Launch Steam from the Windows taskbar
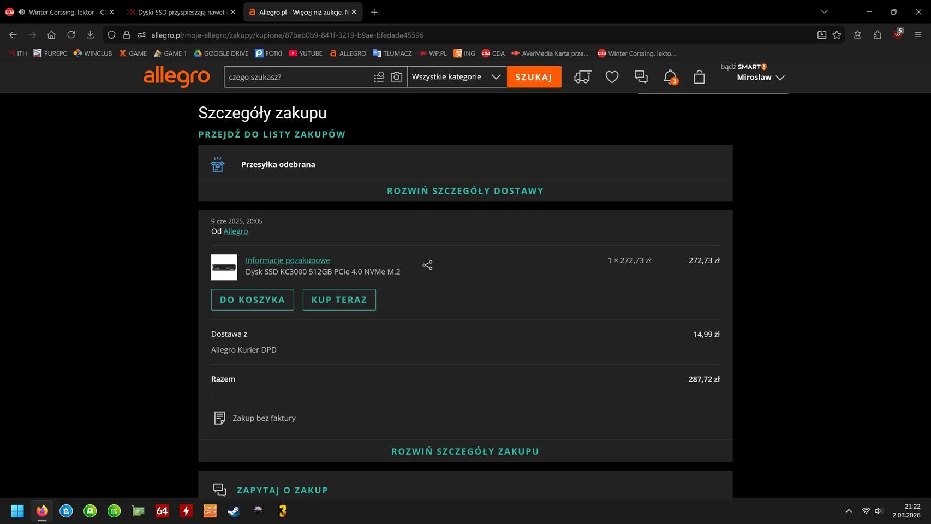This screenshot has height=524, width=931. (x=234, y=511)
